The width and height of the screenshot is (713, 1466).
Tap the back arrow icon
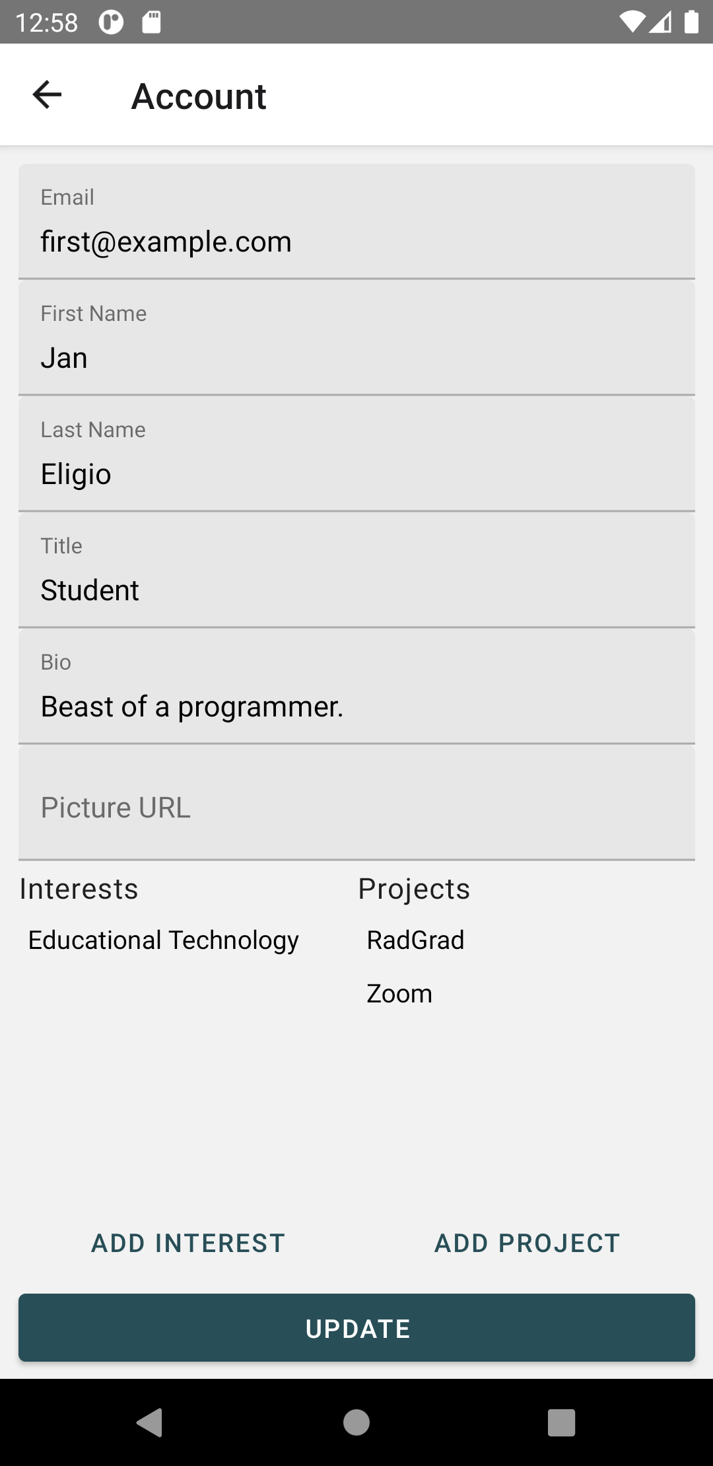pos(47,95)
